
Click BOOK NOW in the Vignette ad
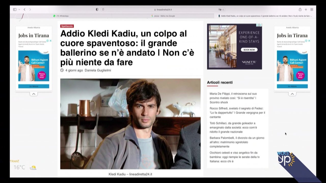coord(249,50)
